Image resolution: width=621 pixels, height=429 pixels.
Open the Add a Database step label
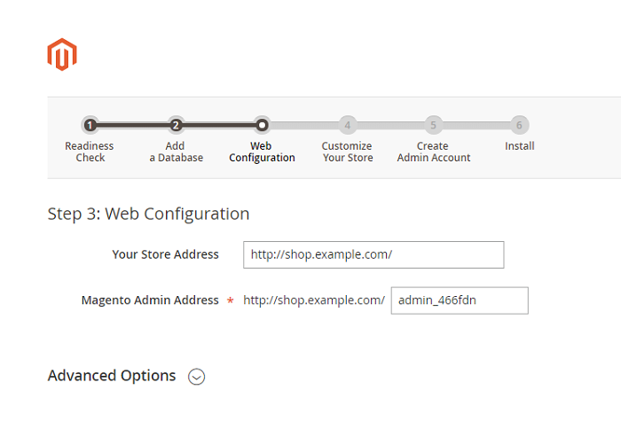176,152
